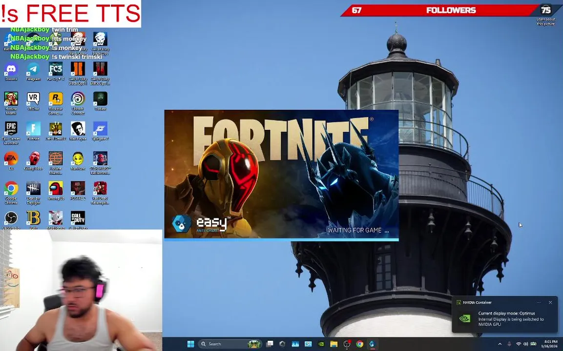Click the battery tray icon
563x351 pixels.
point(534,344)
